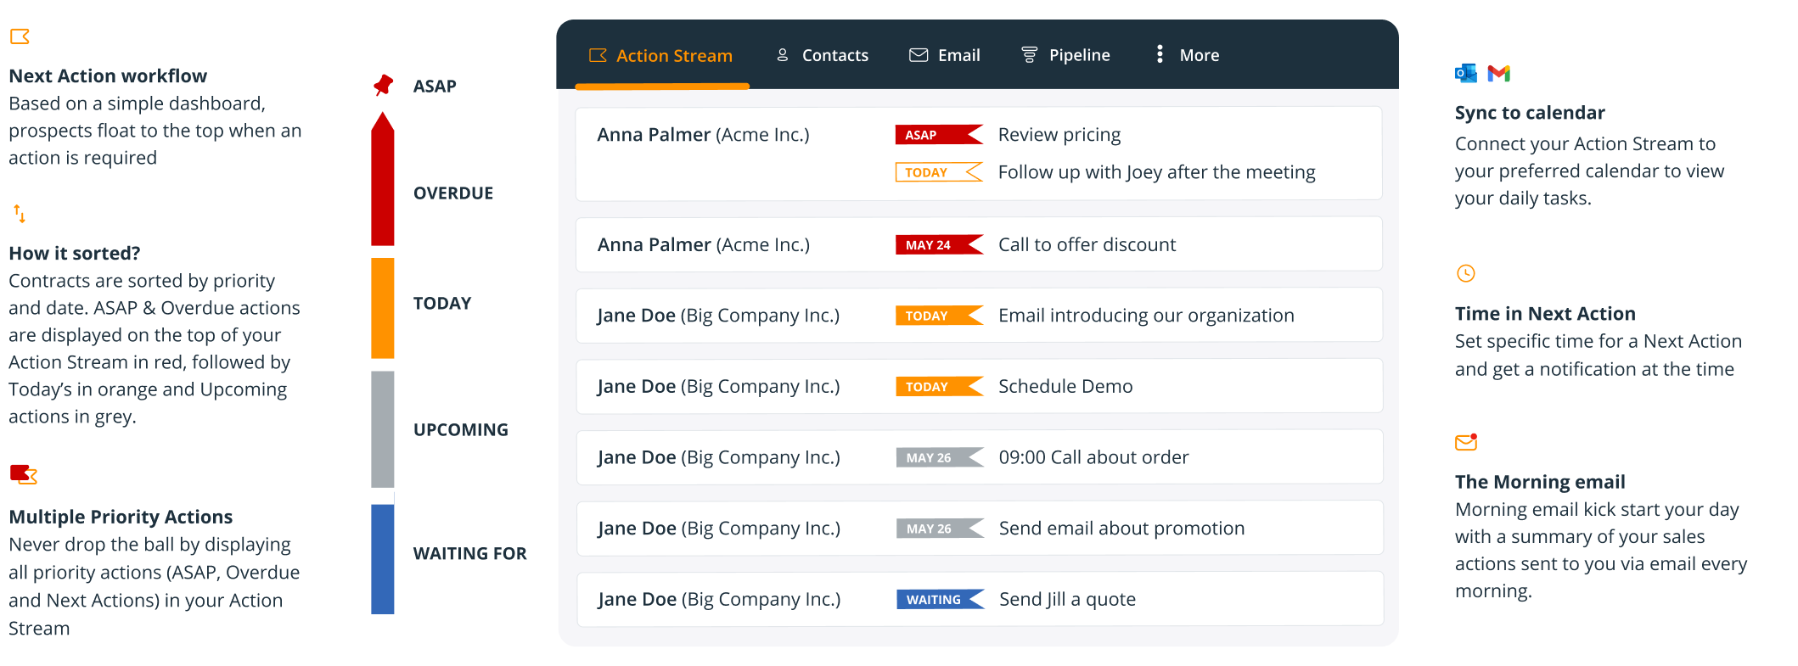The width and height of the screenshot is (1798, 666).
Task: Click the Multiple Priority Actions flag icon
Action: click(x=24, y=474)
